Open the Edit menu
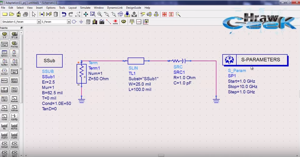 point(11,8)
